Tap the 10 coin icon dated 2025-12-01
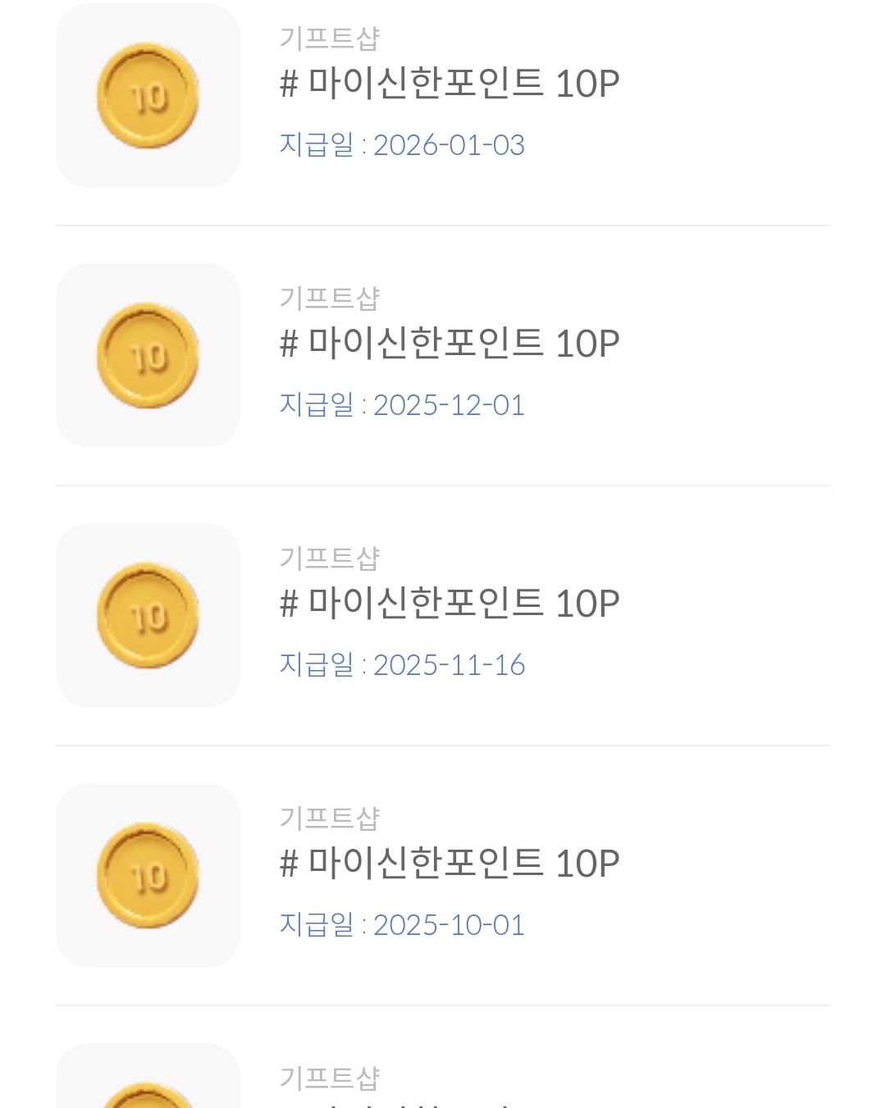 tap(148, 356)
